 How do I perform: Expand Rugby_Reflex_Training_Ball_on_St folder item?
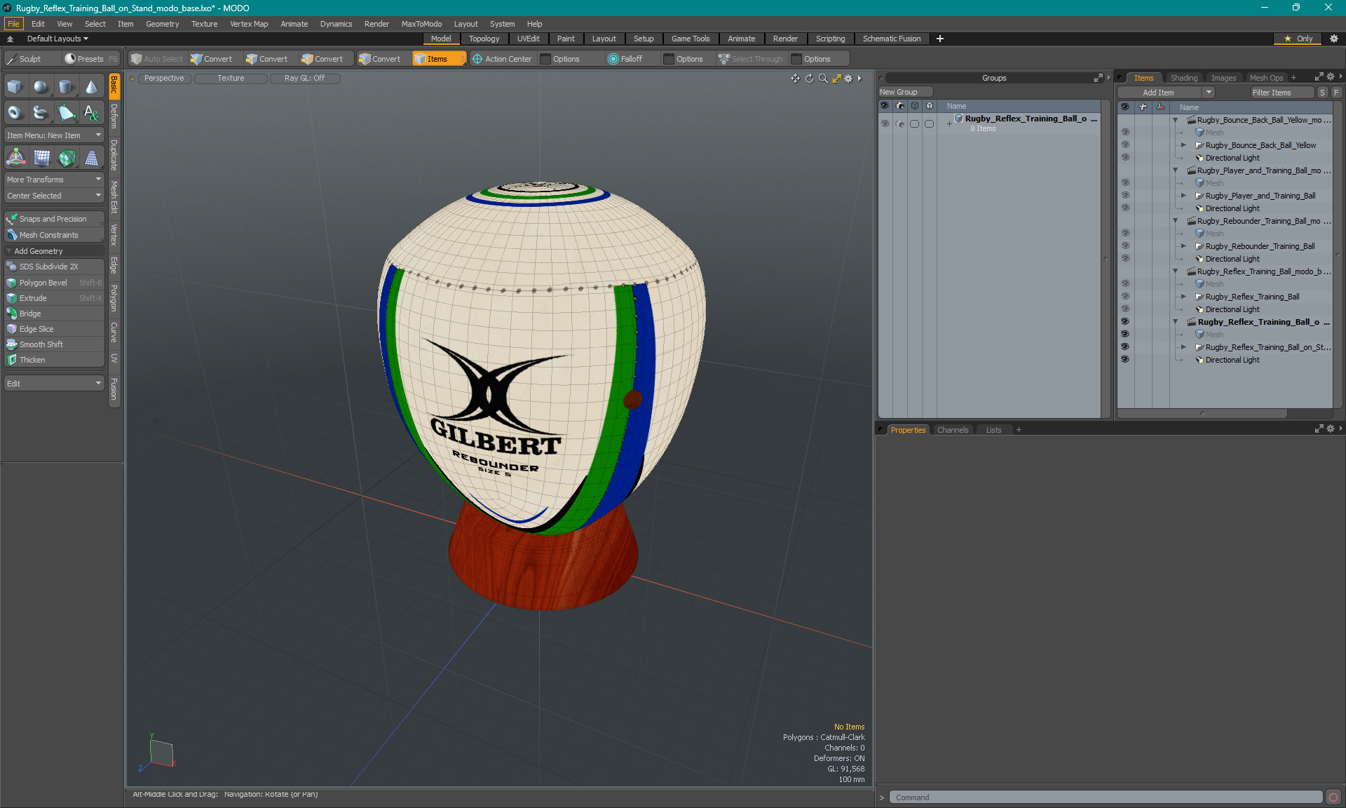(x=1183, y=347)
